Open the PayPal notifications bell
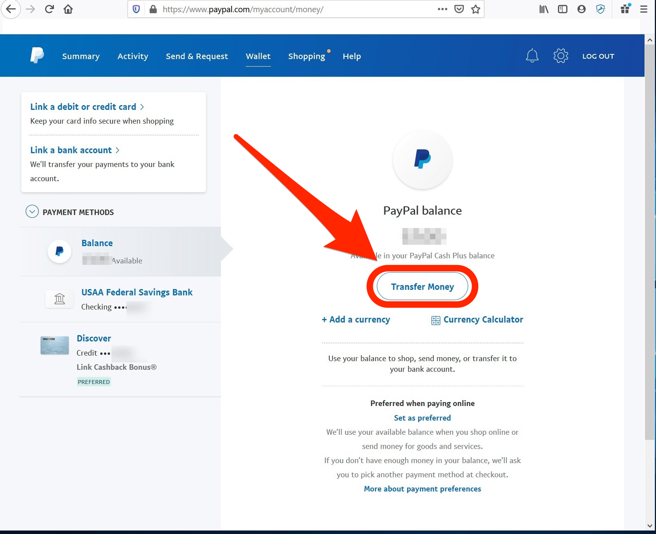Screen dimensions: 656x534 (x=532, y=56)
